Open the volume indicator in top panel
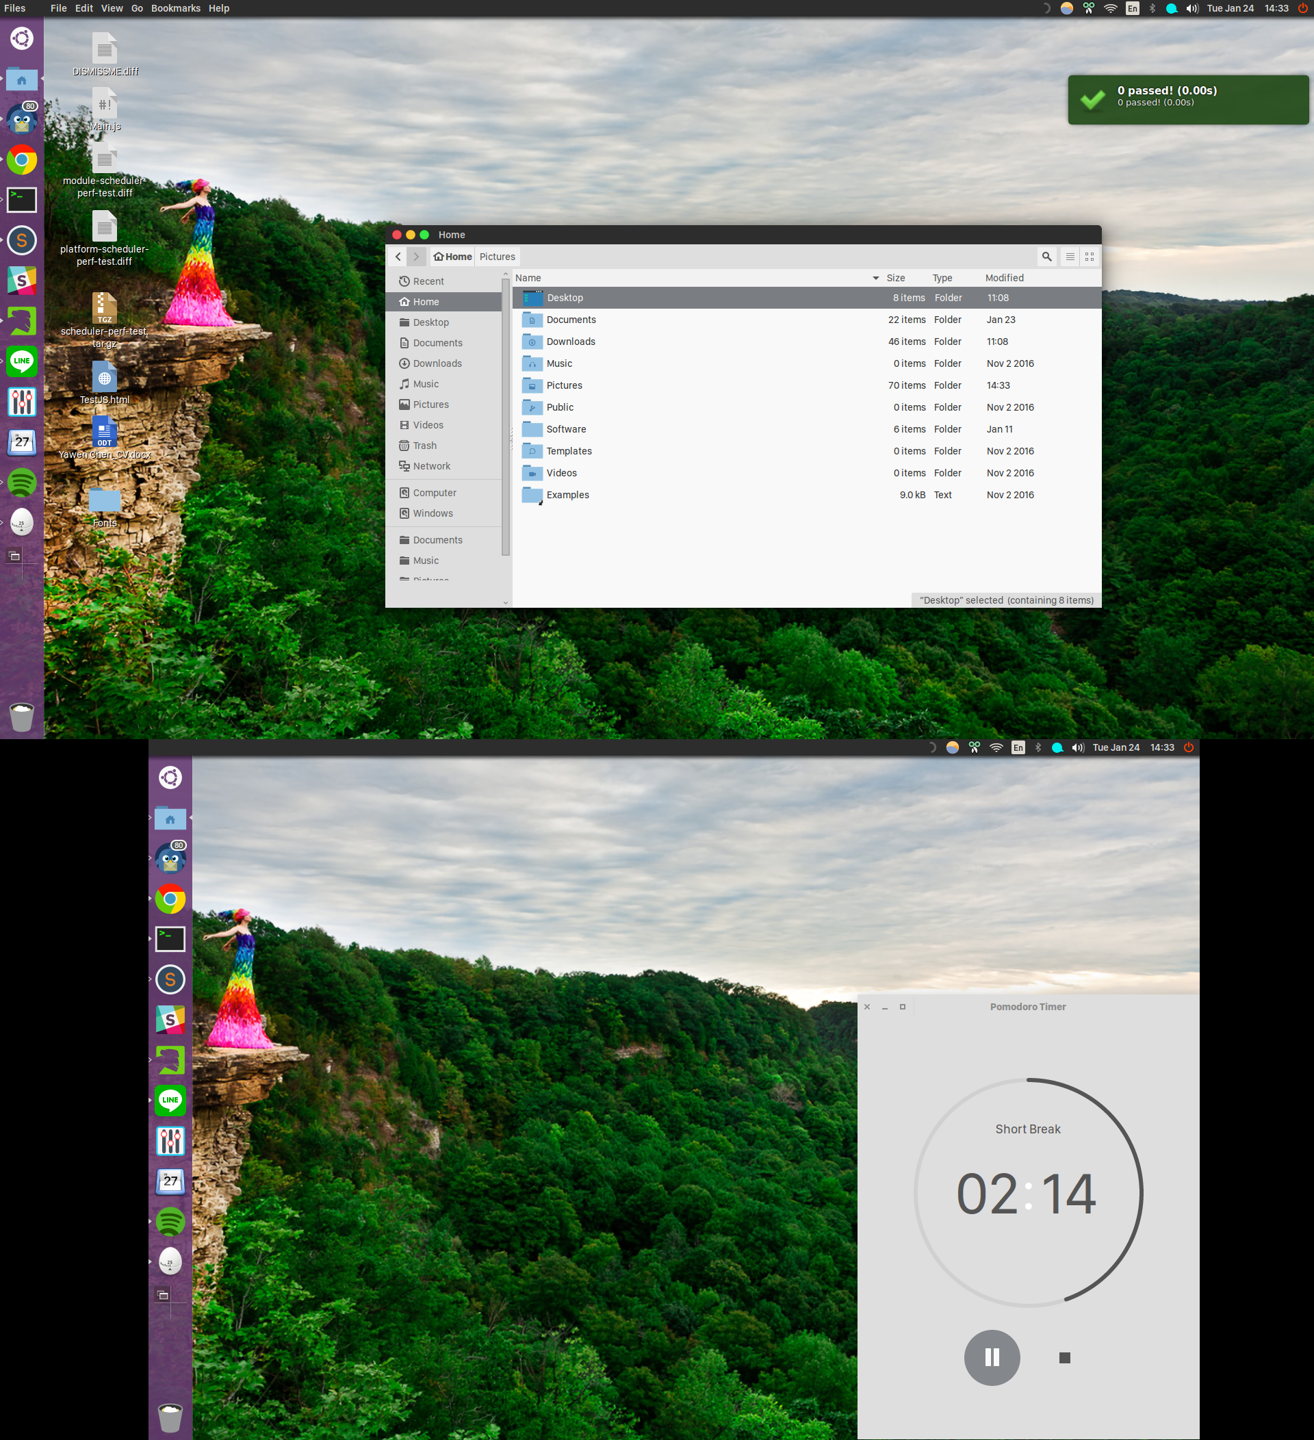Viewport: 1314px width, 1440px height. [x=1192, y=9]
